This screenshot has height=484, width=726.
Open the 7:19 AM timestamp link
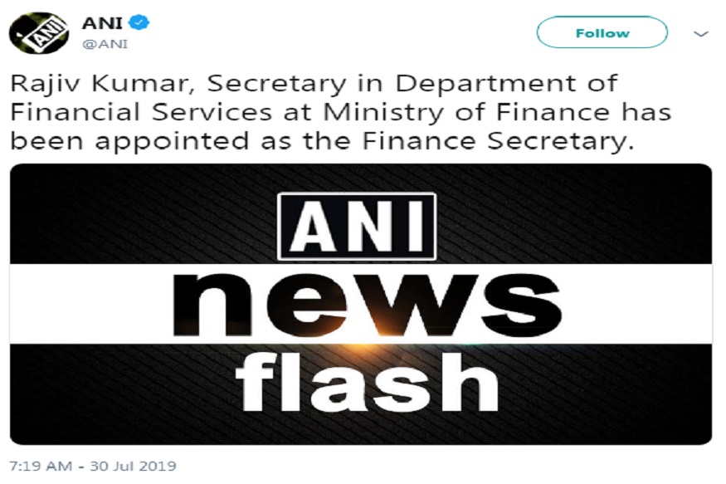click(41, 466)
